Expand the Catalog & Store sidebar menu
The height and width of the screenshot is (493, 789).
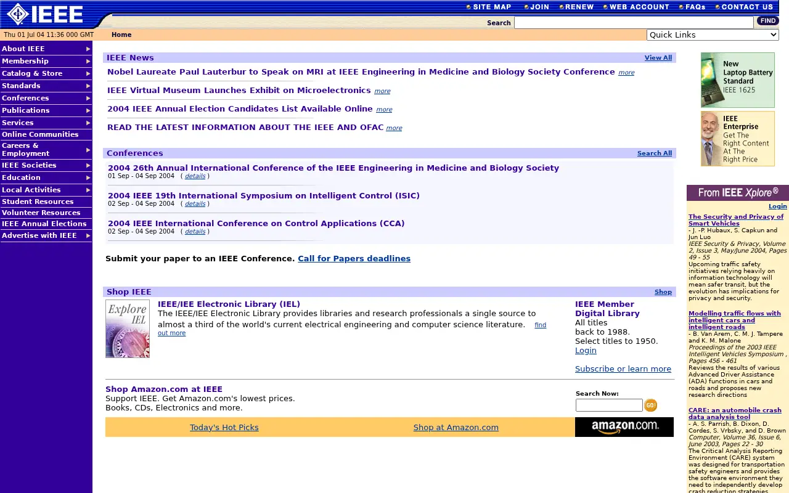[46, 73]
